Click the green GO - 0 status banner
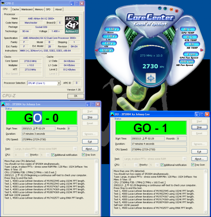 point(42,118)
